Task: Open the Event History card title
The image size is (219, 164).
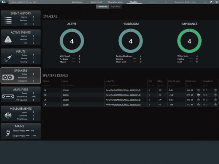Action: click(x=21, y=14)
